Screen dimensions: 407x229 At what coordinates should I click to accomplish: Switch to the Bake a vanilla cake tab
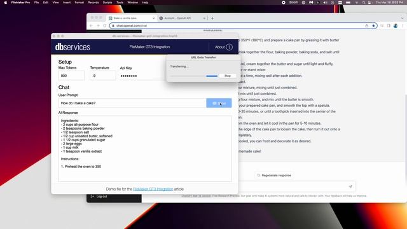[x=131, y=18]
